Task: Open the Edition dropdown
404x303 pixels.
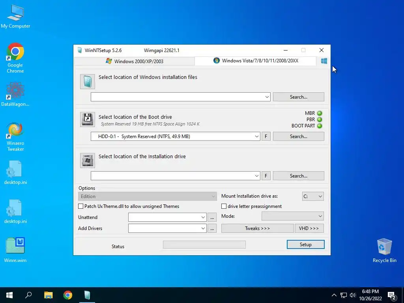Action: (147, 196)
